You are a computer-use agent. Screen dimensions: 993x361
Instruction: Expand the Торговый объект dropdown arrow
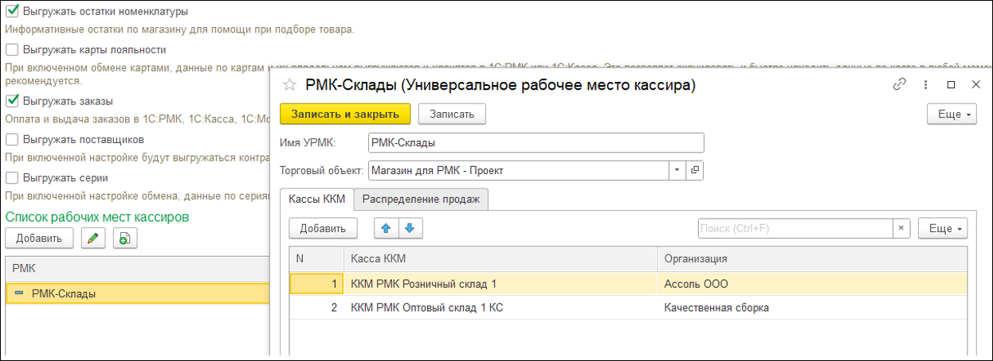click(676, 170)
